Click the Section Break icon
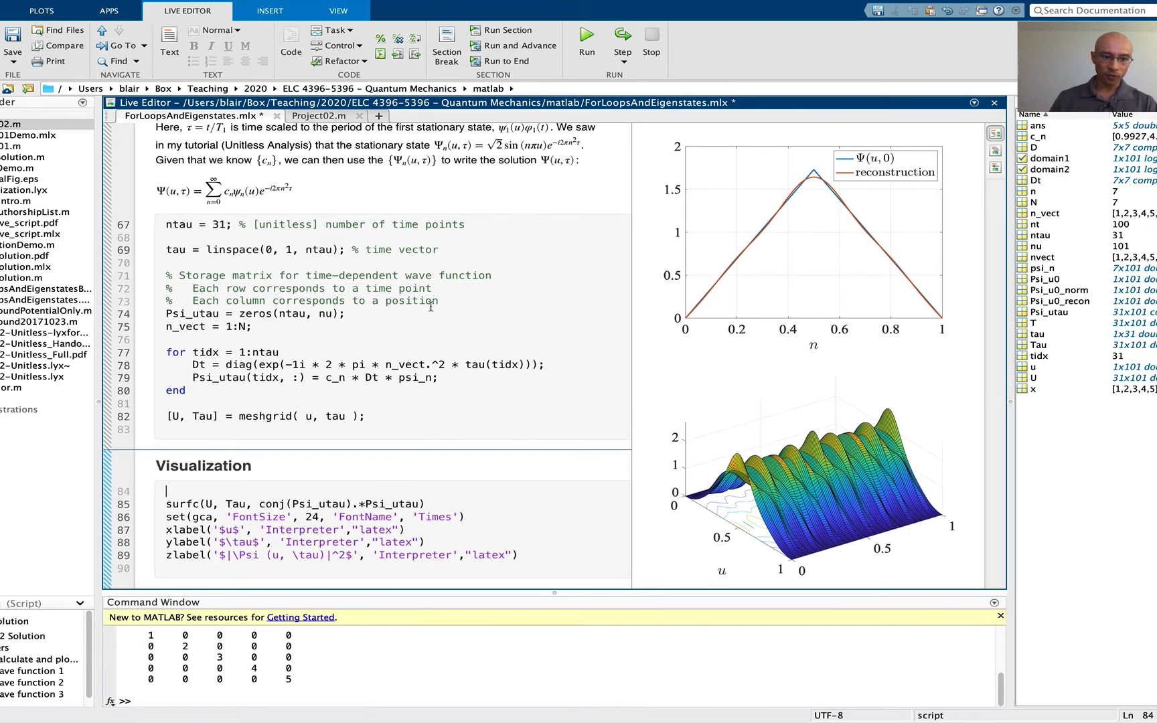The width and height of the screenshot is (1157, 723). (447, 35)
